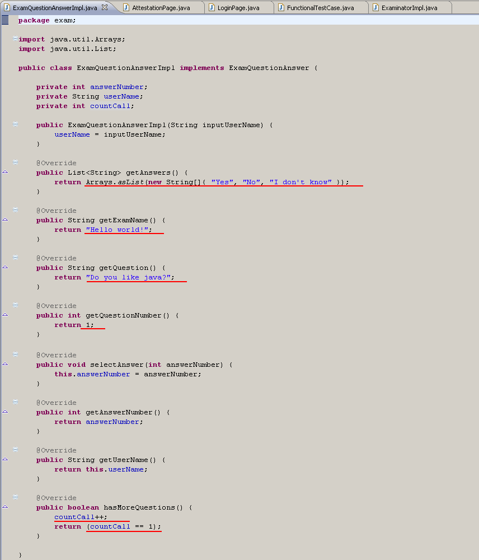Click the blue marker icon atop the left ruler
Image resolution: width=479 pixels, height=560 pixels.
(4, 20)
